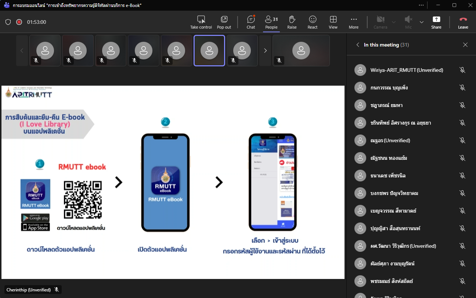Image resolution: width=476 pixels, height=298 pixels.
Task: Open the More actions menu
Action: click(354, 22)
